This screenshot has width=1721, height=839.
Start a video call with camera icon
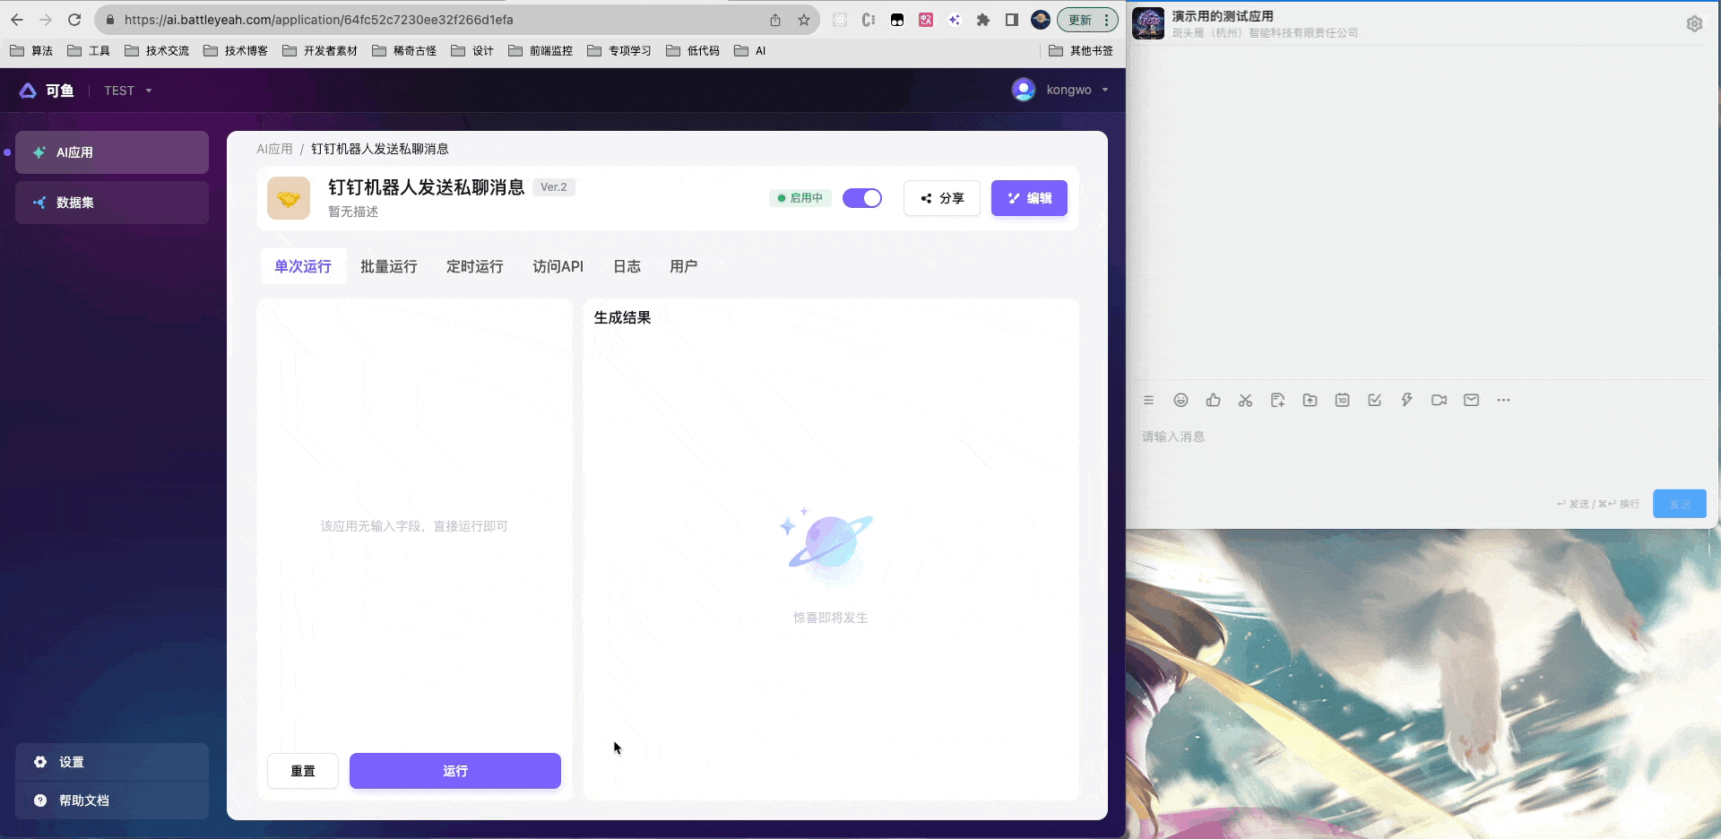pos(1439,401)
